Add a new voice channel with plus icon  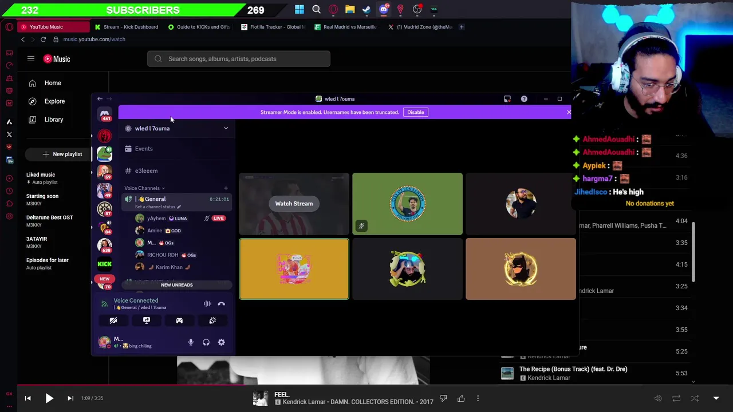tap(226, 188)
